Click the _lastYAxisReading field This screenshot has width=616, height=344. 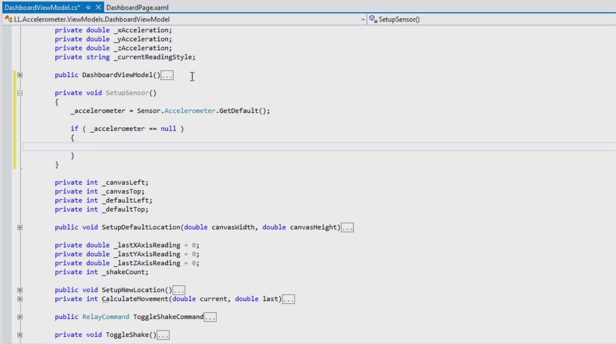(x=146, y=254)
